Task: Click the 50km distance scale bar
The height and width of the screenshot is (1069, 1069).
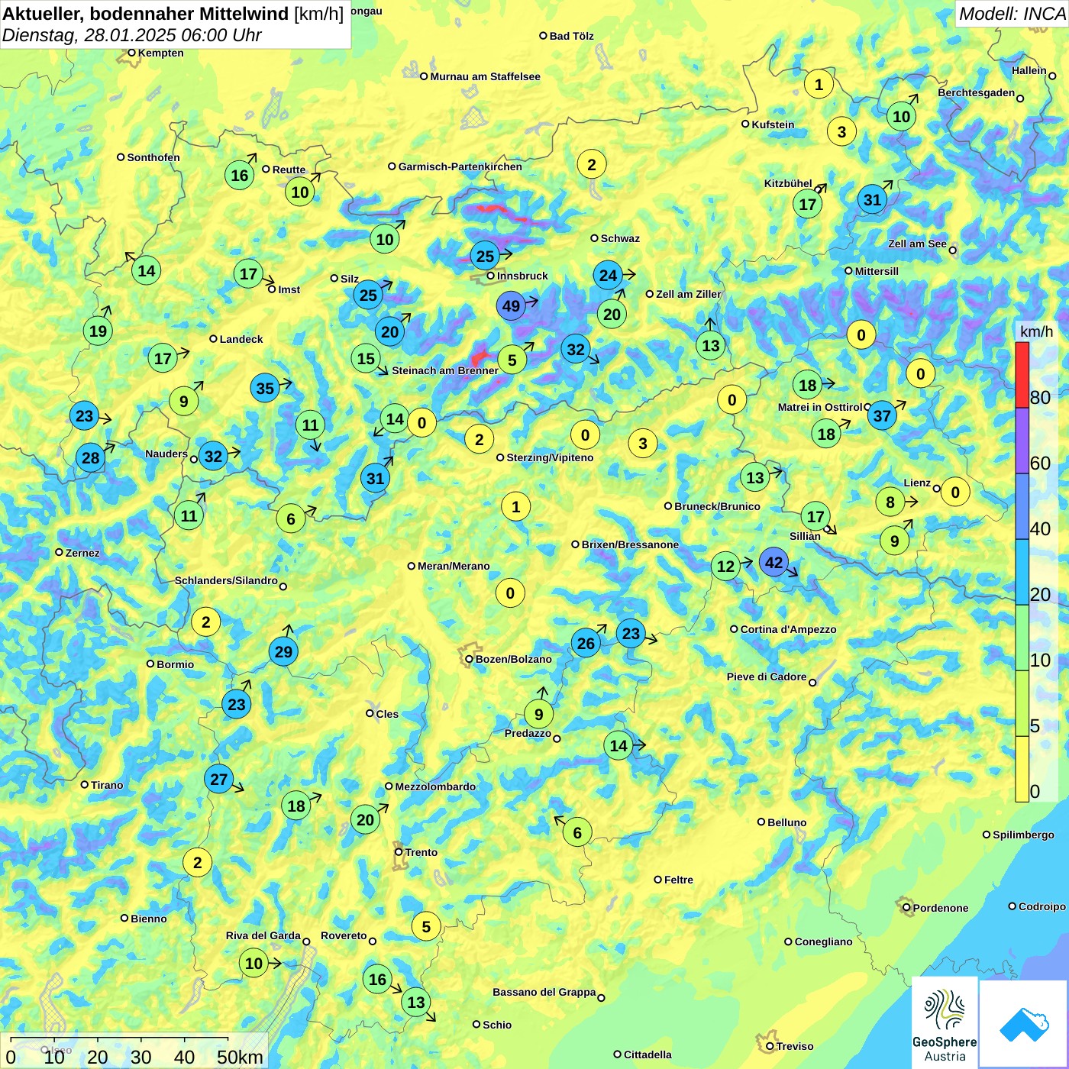Action: point(119,1039)
